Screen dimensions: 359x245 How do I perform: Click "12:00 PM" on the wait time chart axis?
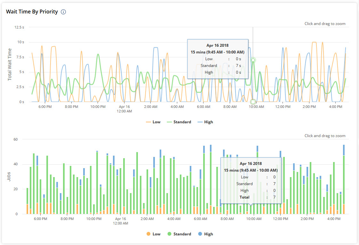(283, 107)
